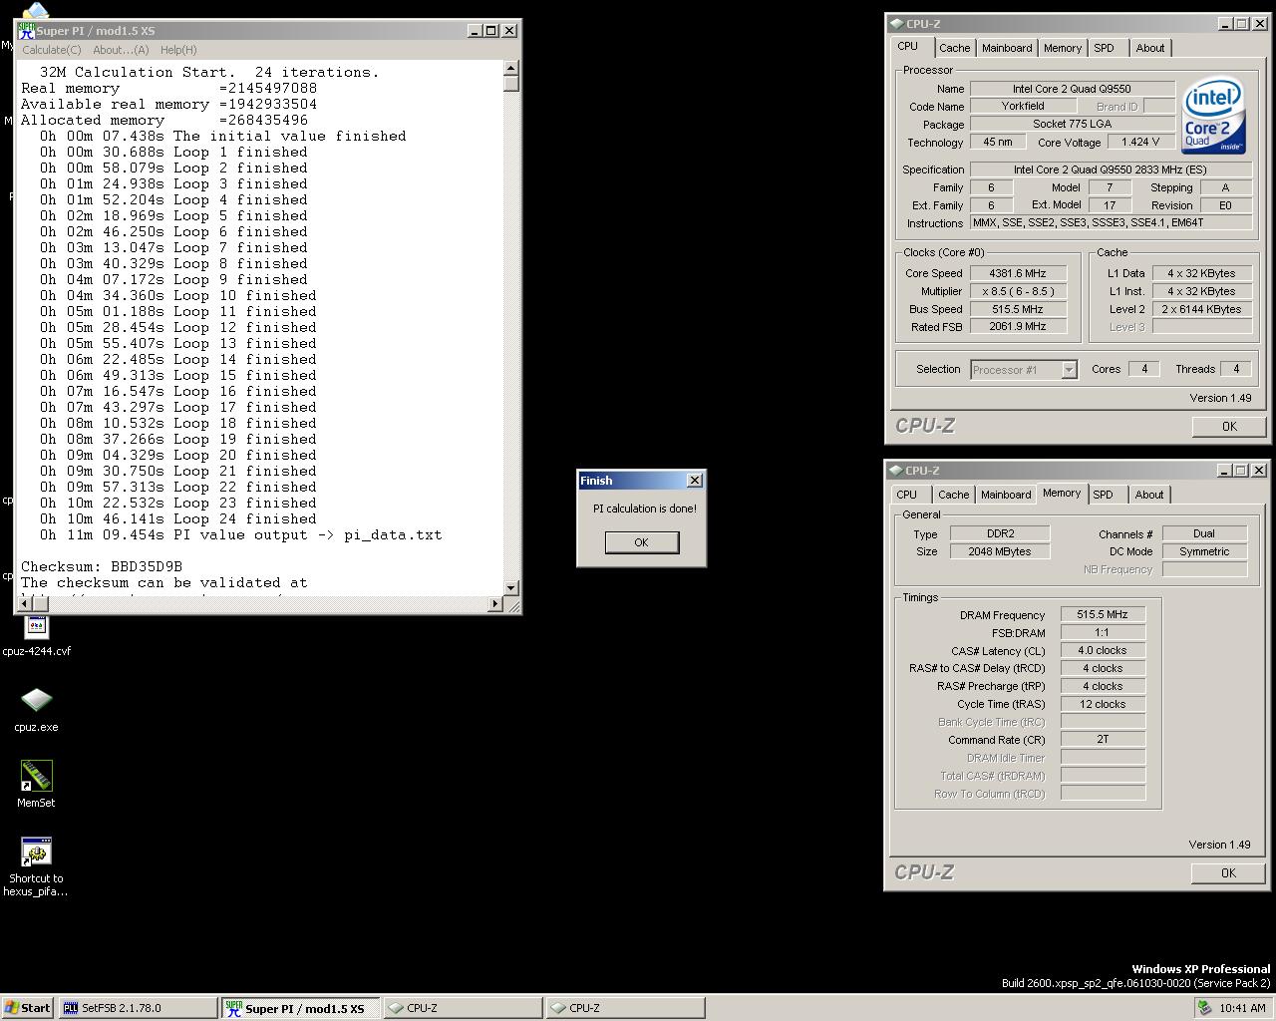Image resolution: width=1276 pixels, height=1021 pixels.
Task: Click the 10:41 AM system clock
Action: pos(1242,1008)
